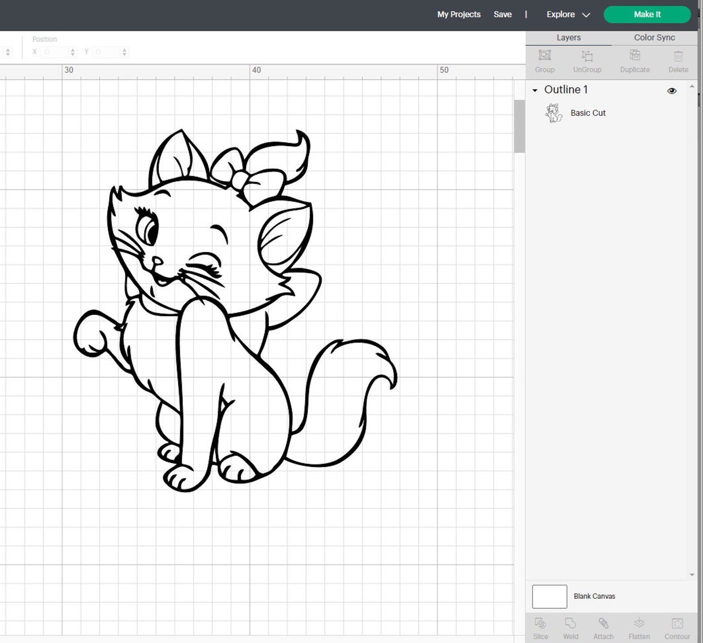
Task: Open My Projects
Action: point(459,15)
